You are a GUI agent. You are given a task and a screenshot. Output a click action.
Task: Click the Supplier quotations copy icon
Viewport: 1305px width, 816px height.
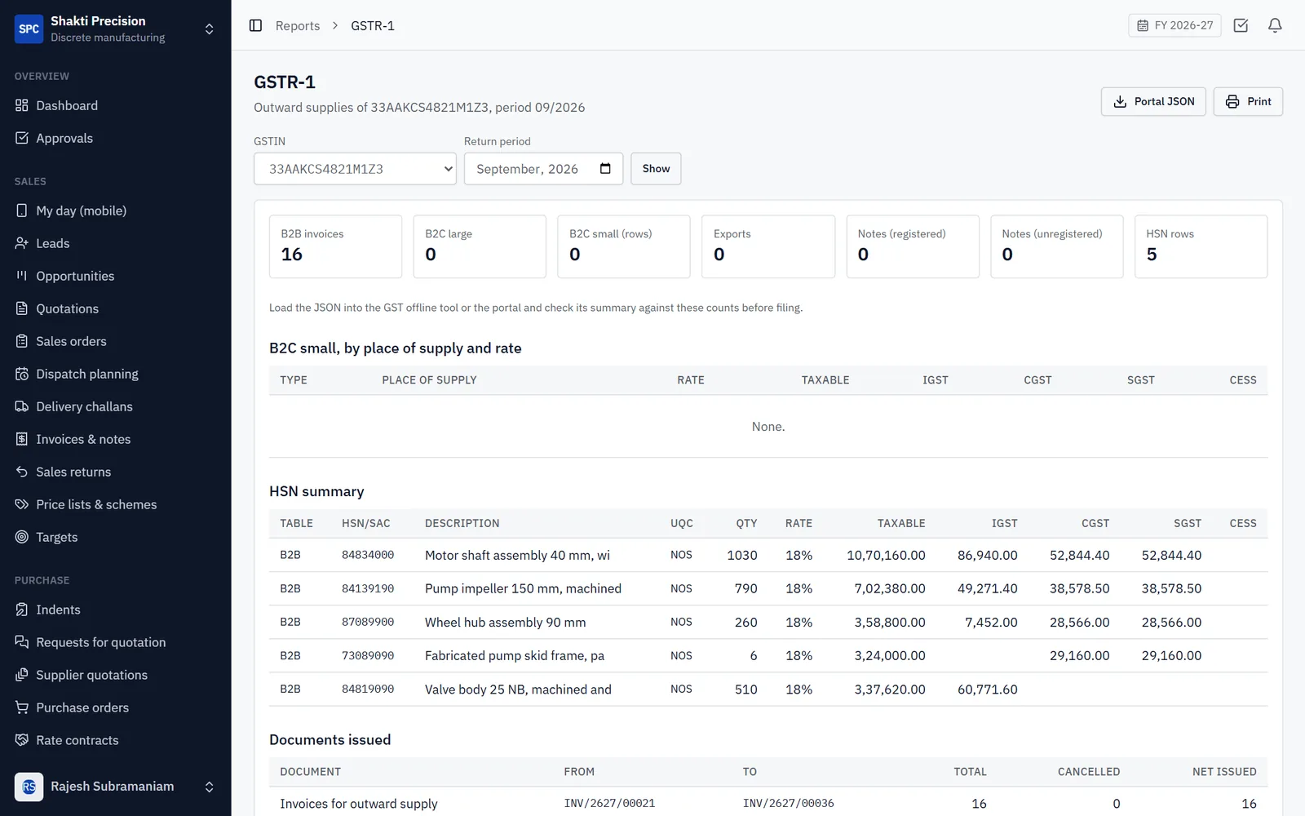click(x=22, y=675)
